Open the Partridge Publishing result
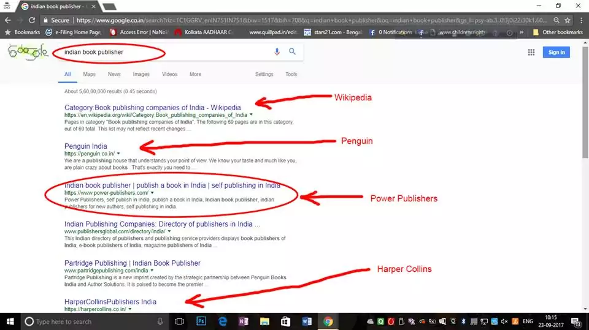This screenshot has width=589, height=330. tap(133, 263)
